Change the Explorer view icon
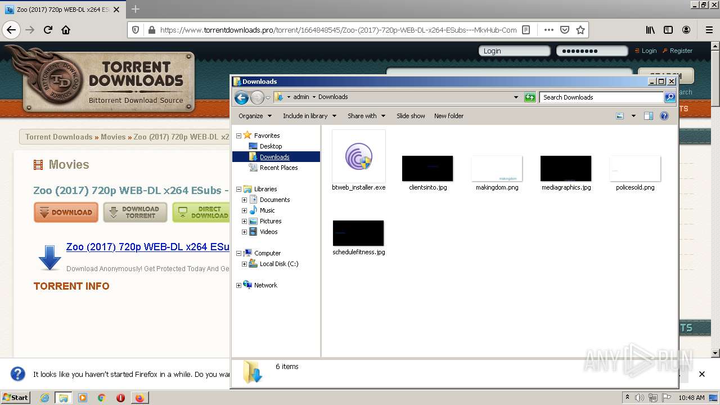This screenshot has height=405, width=720. 620,116
